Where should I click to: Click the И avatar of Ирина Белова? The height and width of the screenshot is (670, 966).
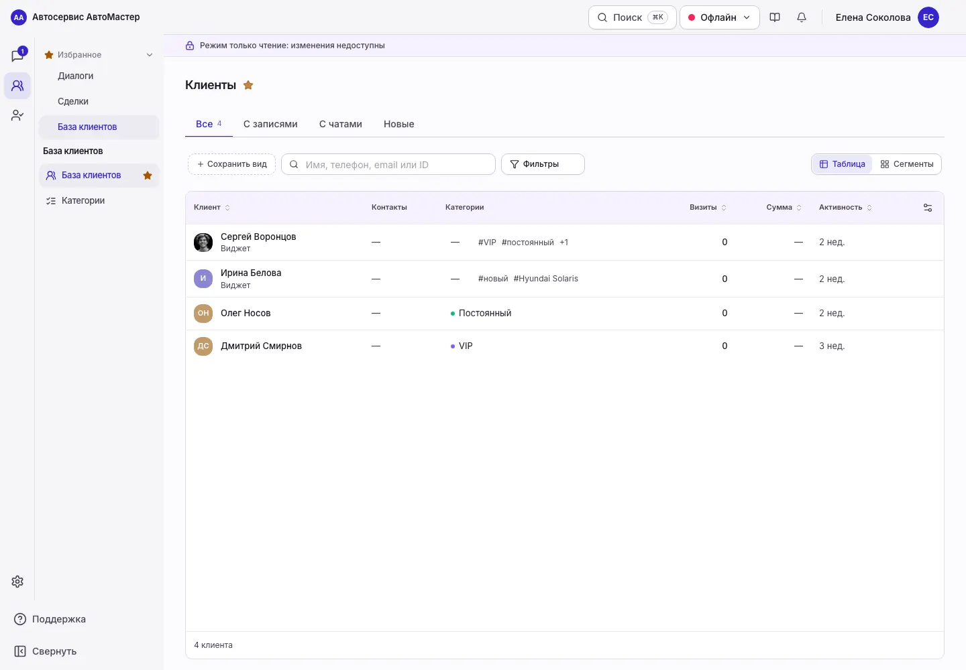pyautogui.click(x=203, y=279)
